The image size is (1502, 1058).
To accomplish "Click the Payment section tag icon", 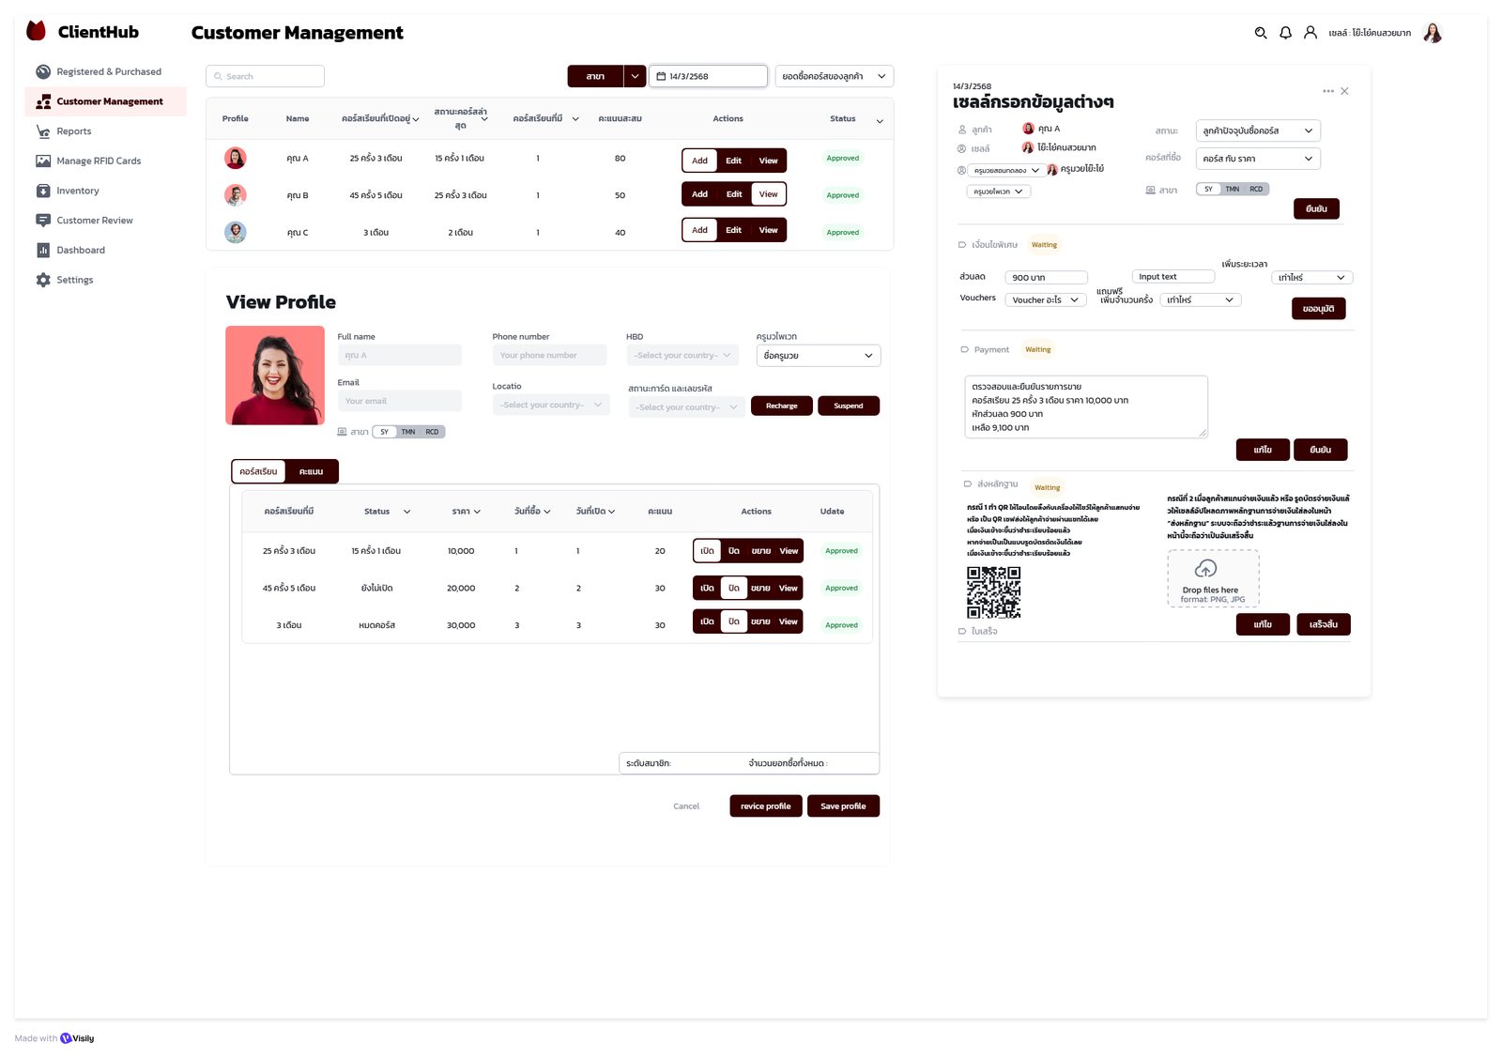I will tap(964, 349).
